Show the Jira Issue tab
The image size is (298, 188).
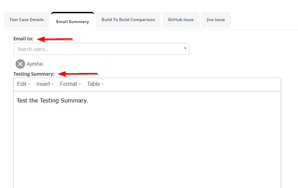pyautogui.click(x=216, y=20)
